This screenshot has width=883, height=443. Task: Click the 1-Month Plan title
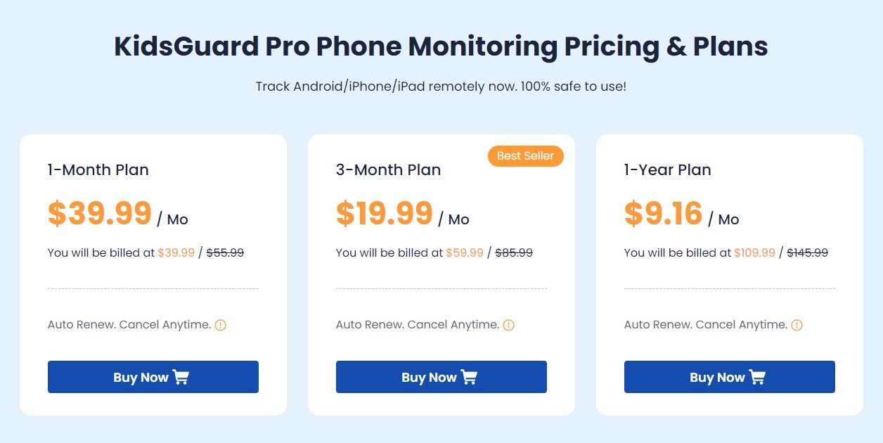[98, 169]
